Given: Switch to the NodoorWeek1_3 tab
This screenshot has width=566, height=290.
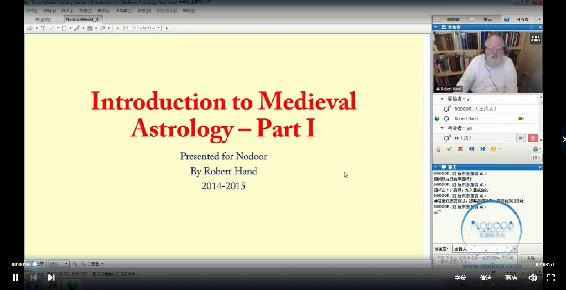Looking at the screenshot, I should pos(83,19).
